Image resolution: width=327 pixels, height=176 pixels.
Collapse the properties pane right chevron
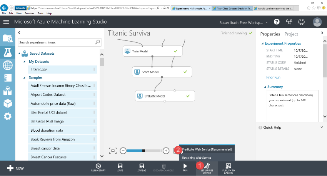[322, 33]
